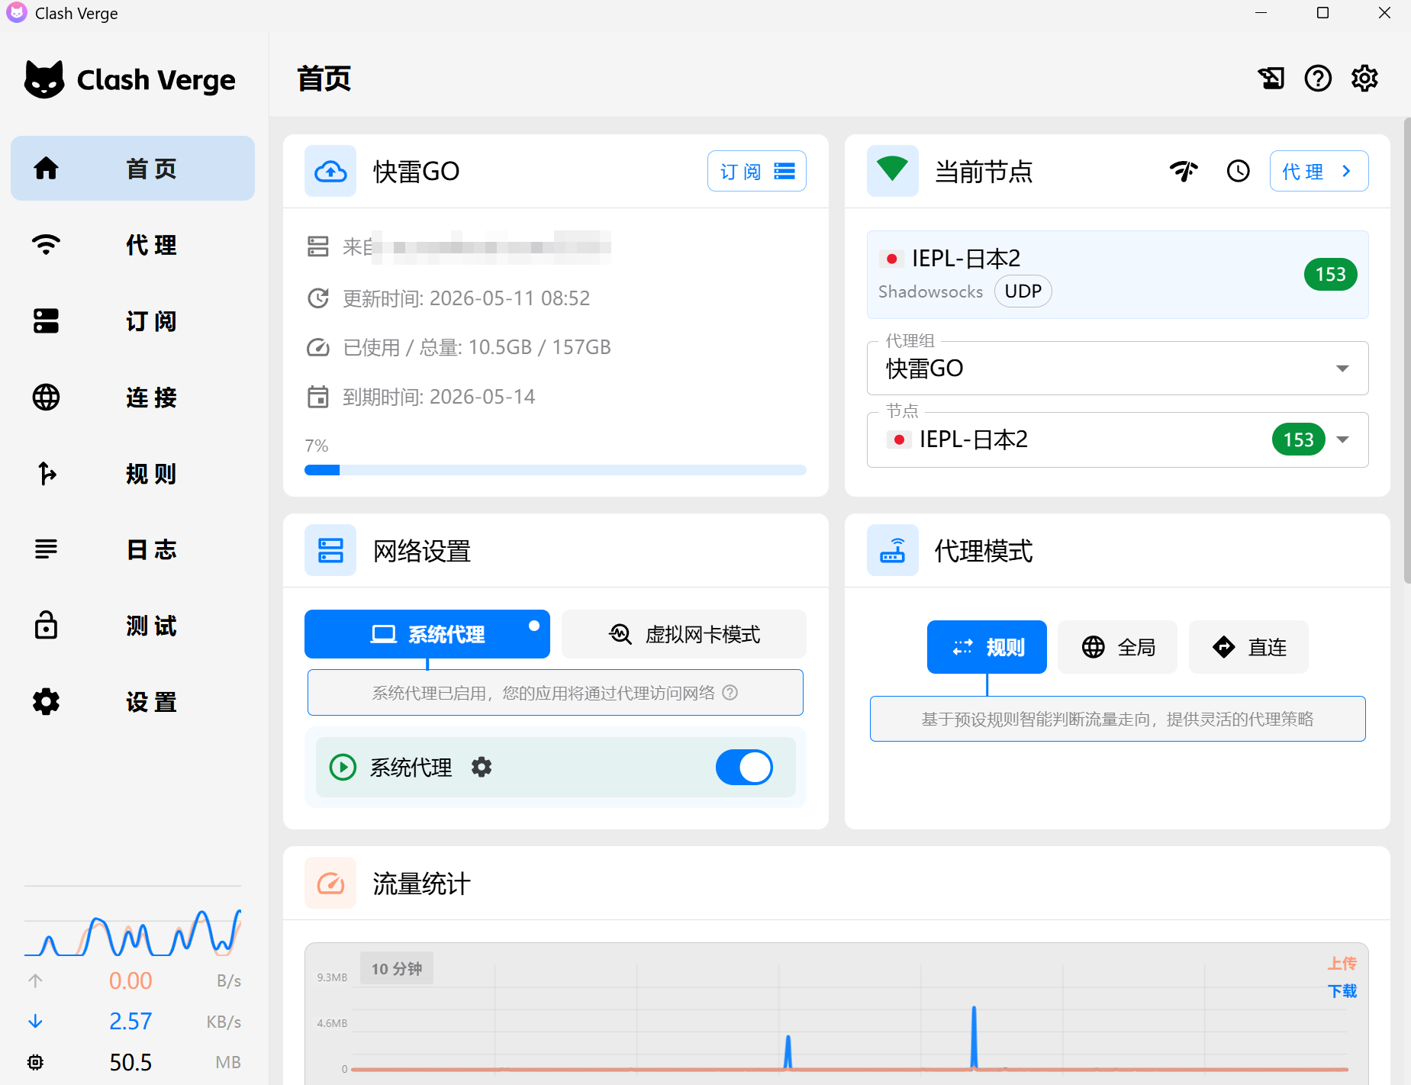Open settings gear icon in top header
The height and width of the screenshot is (1085, 1411).
1364,78
